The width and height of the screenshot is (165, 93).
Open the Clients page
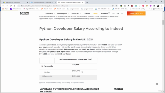[87, 13]
